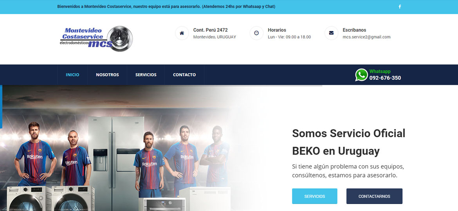Click the welcome message in top bar

(166, 6)
